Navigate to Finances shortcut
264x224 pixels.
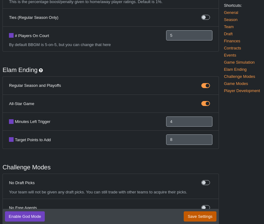(232, 41)
